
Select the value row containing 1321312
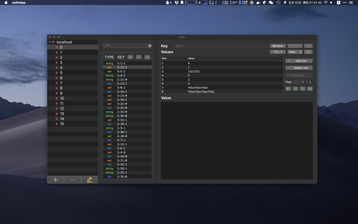[x=222, y=71]
